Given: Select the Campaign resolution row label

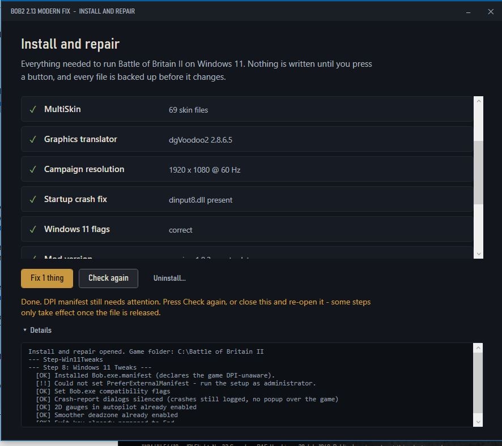Looking at the screenshot, I should (x=84, y=169).
